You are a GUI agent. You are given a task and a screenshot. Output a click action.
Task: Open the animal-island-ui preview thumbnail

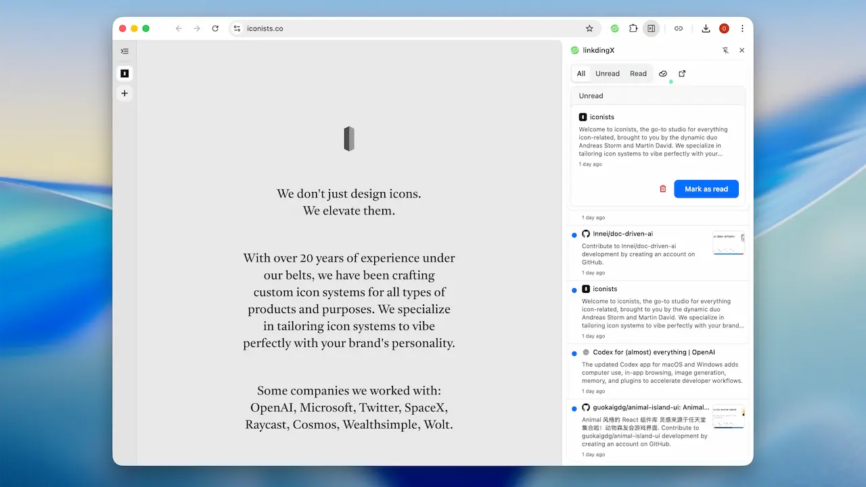click(x=729, y=417)
